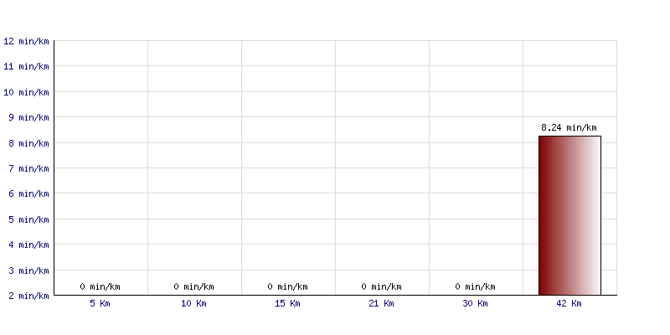Click the 15 Km x-axis label
The height and width of the screenshot is (335, 670).
tap(287, 304)
